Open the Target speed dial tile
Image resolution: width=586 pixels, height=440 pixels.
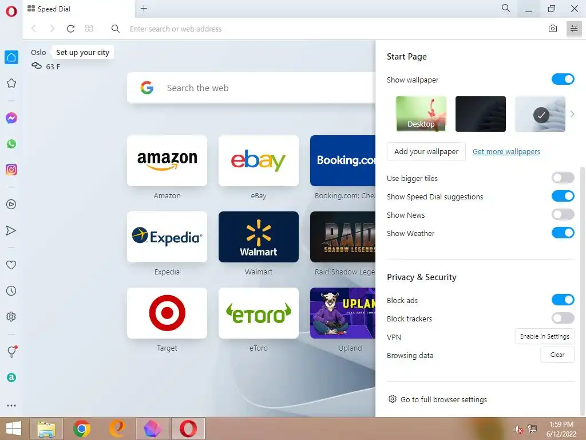click(167, 313)
